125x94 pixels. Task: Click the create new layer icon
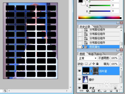tap(111, 91)
